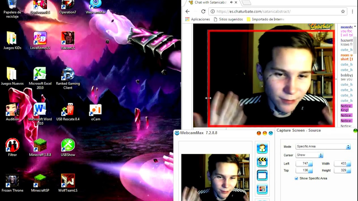Open a new Chrome tab
The height and width of the screenshot is (201, 358).
pyautogui.click(x=246, y=3)
